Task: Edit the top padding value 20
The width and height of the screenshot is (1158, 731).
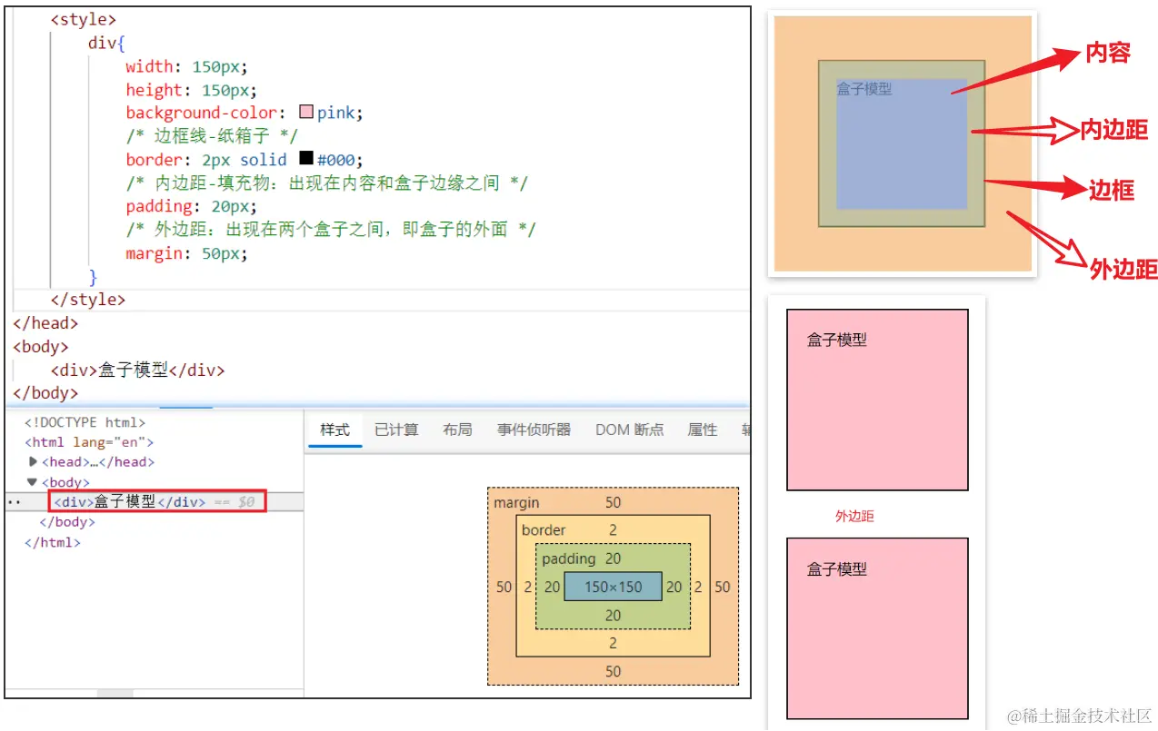Action: (613, 558)
